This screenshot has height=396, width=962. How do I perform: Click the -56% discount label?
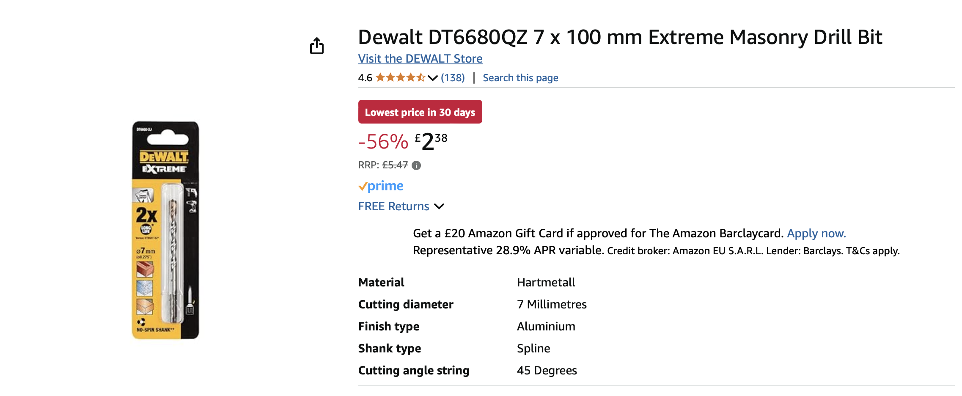point(383,142)
